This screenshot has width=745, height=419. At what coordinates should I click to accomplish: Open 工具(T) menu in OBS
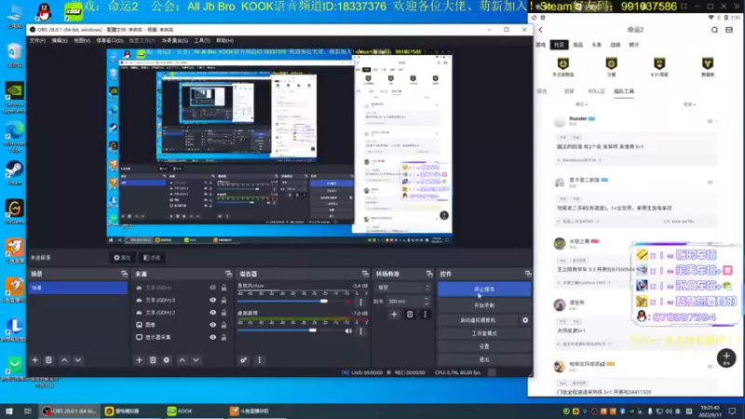point(202,41)
